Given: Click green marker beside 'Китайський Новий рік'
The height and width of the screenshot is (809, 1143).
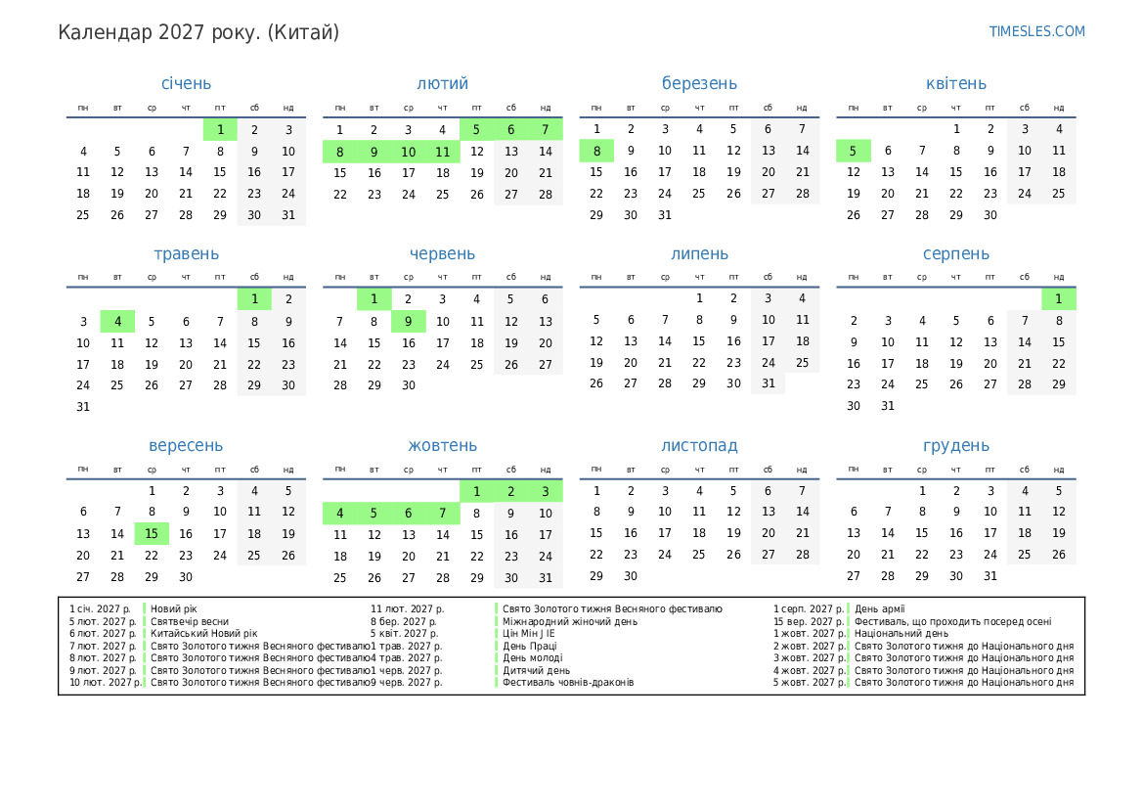Looking at the screenshot, I should click(x=146, y=633).
